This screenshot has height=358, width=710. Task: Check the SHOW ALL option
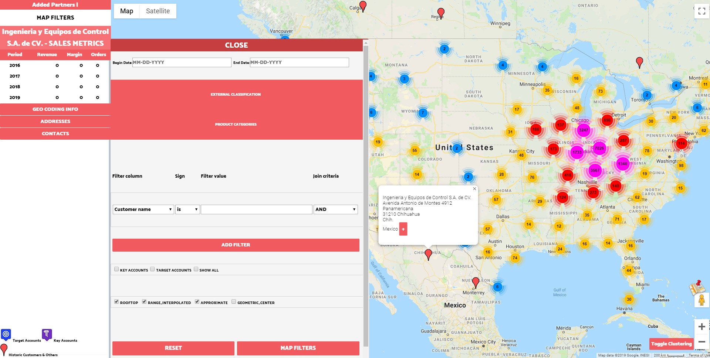point(196,269)
